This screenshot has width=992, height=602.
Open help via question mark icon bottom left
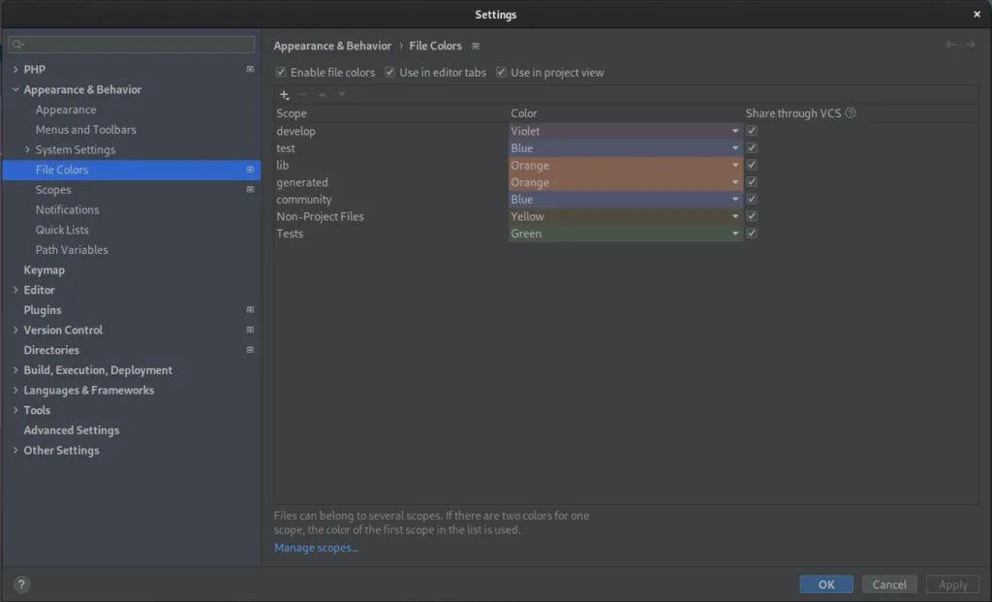(x=20, y=584)
